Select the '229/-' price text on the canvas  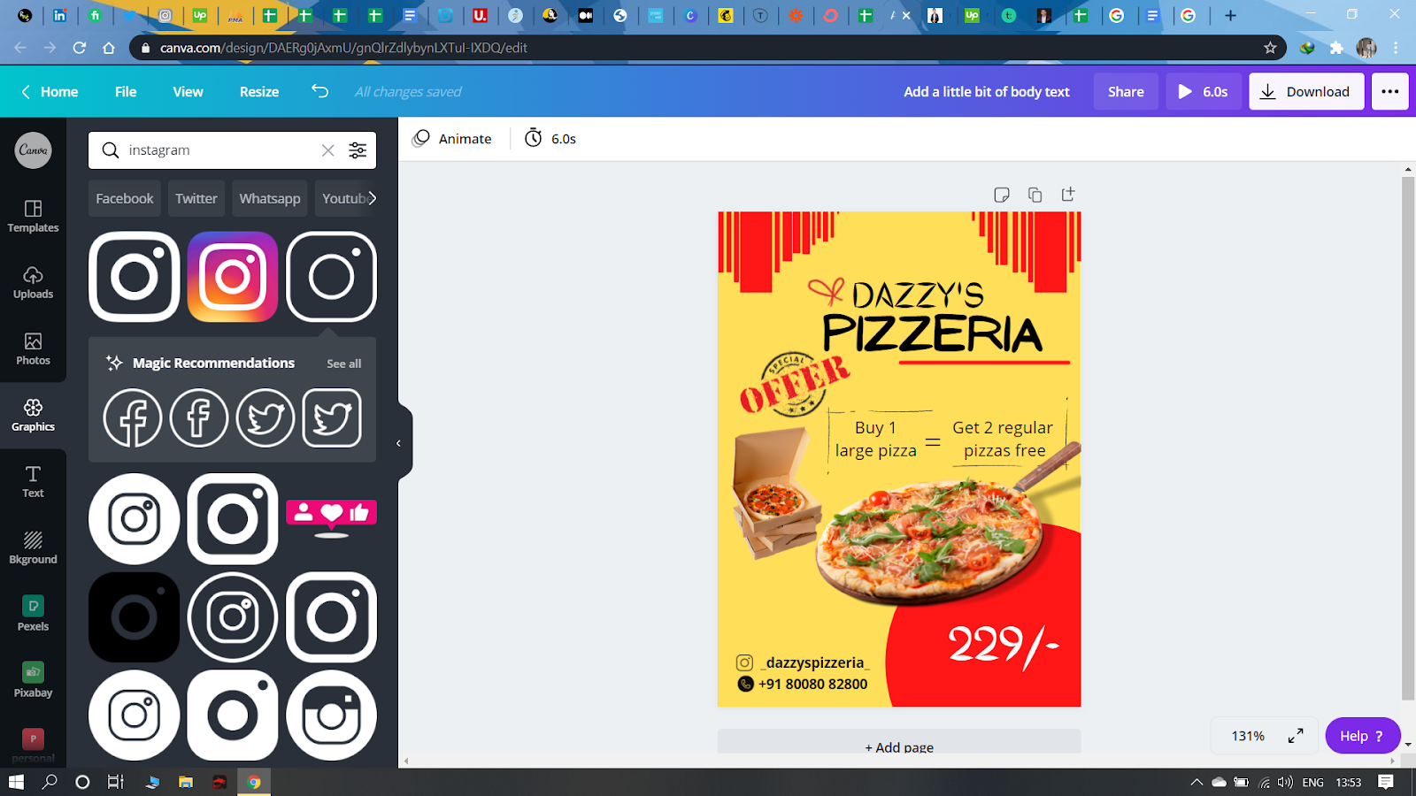tap(1004, 645)
